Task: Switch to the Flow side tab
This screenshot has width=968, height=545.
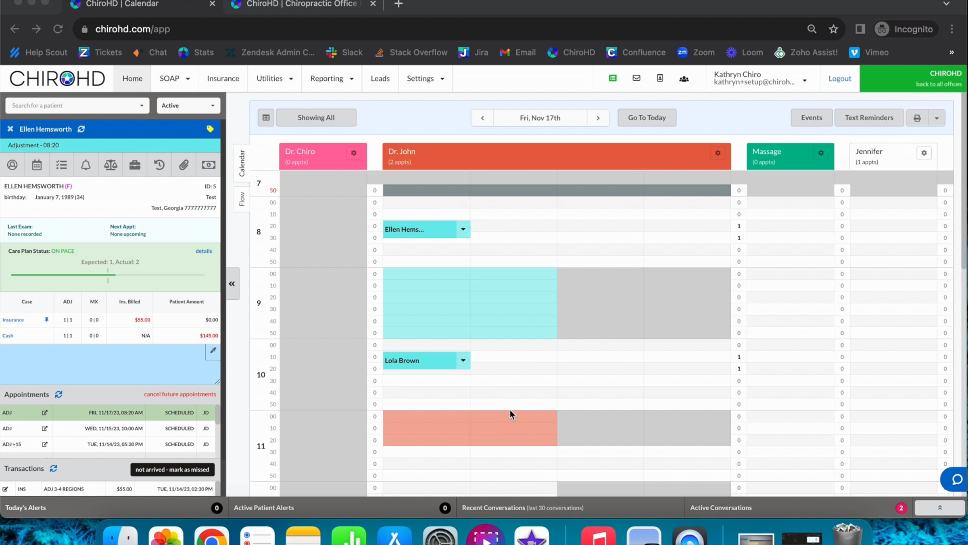Action: tap(242, 199)
